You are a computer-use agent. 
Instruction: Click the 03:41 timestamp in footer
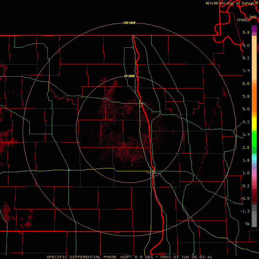click(206, 257)
